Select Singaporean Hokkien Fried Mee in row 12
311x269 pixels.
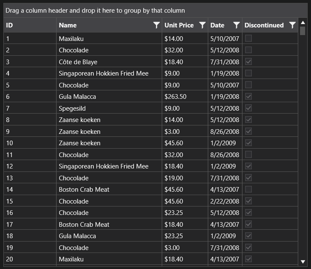pos(109,166)
